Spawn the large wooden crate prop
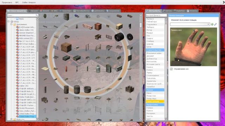Image resolution: width=225 pixels, height=126 pixels. pyautogui.click(x=66, y=48)
